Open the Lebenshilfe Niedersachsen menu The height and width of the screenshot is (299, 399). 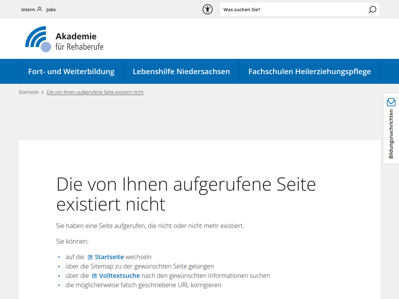pos(181,71)
